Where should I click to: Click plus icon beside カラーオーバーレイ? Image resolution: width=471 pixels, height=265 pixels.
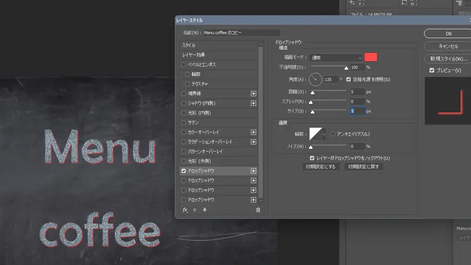coord(254,132)
